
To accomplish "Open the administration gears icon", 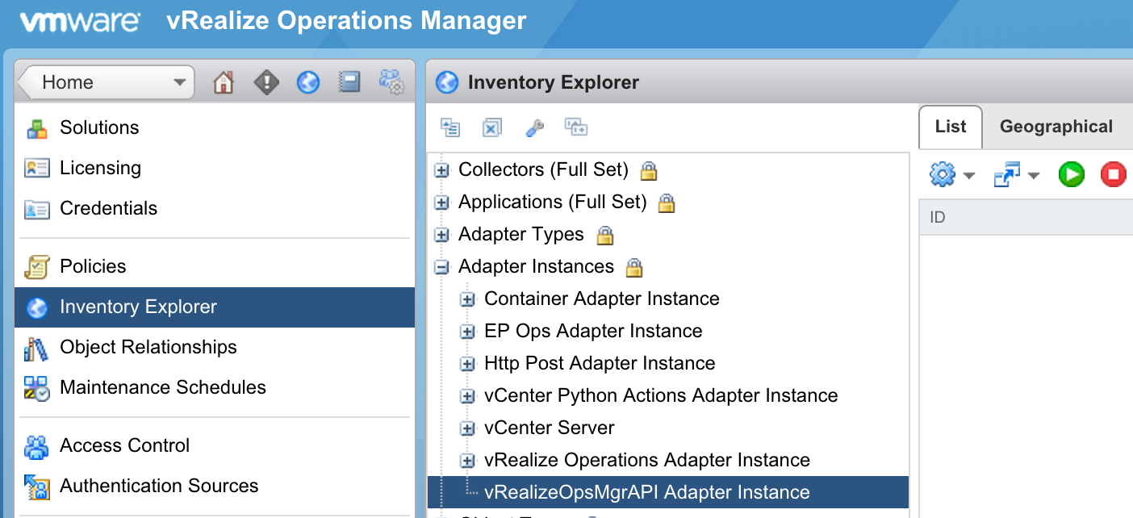I will 391,82.
